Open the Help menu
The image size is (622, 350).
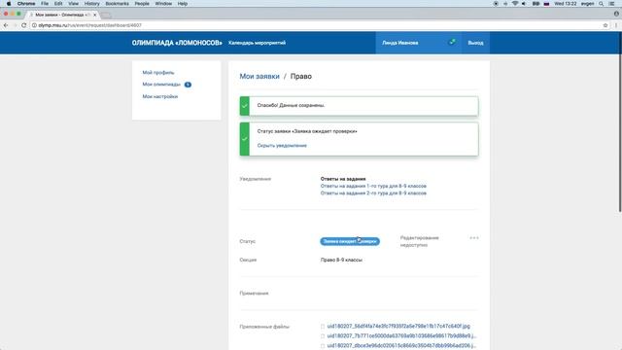tap(183, 4)
